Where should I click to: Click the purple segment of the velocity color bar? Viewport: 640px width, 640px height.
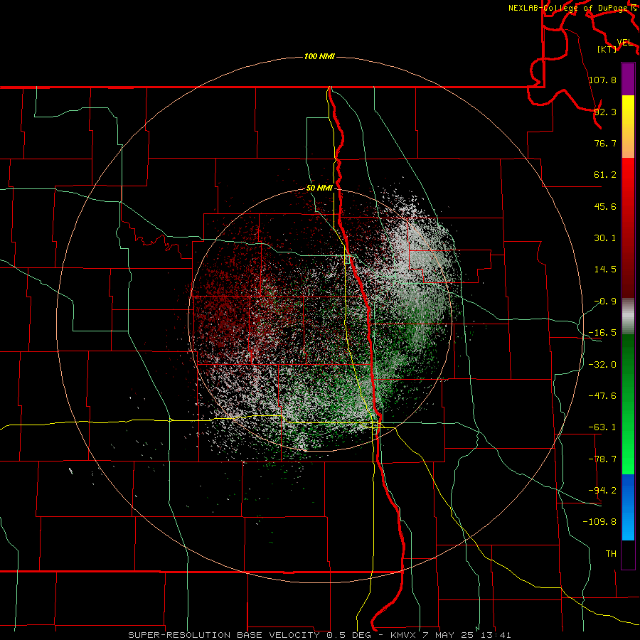coord(628,79)
